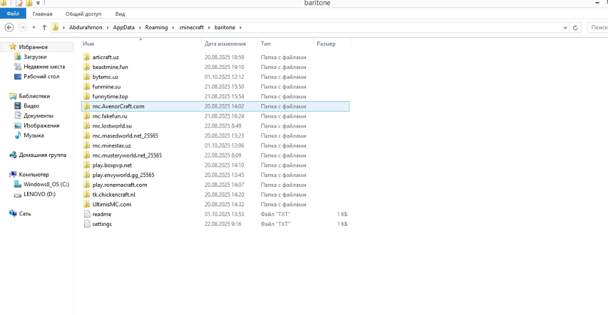Select the play.envyworld.gg_25565 folder icon
The width and height of the screenshot is (608, 315).
click(x=87, y=175)
